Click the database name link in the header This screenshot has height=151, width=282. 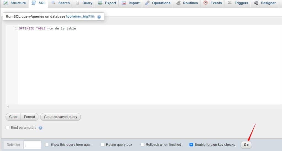pyautogui.click(x=80, y=16)
